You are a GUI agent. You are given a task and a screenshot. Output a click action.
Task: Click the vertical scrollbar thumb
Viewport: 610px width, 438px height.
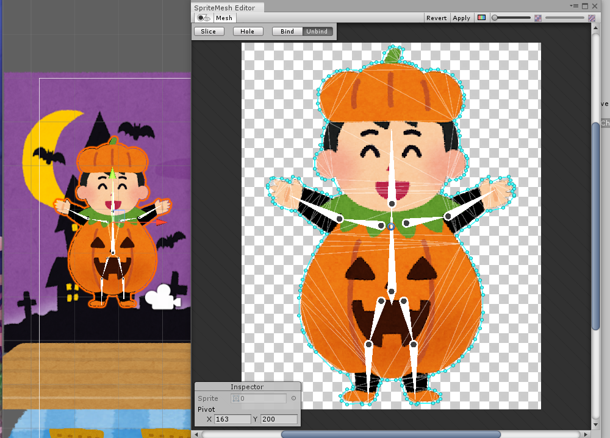595,226
